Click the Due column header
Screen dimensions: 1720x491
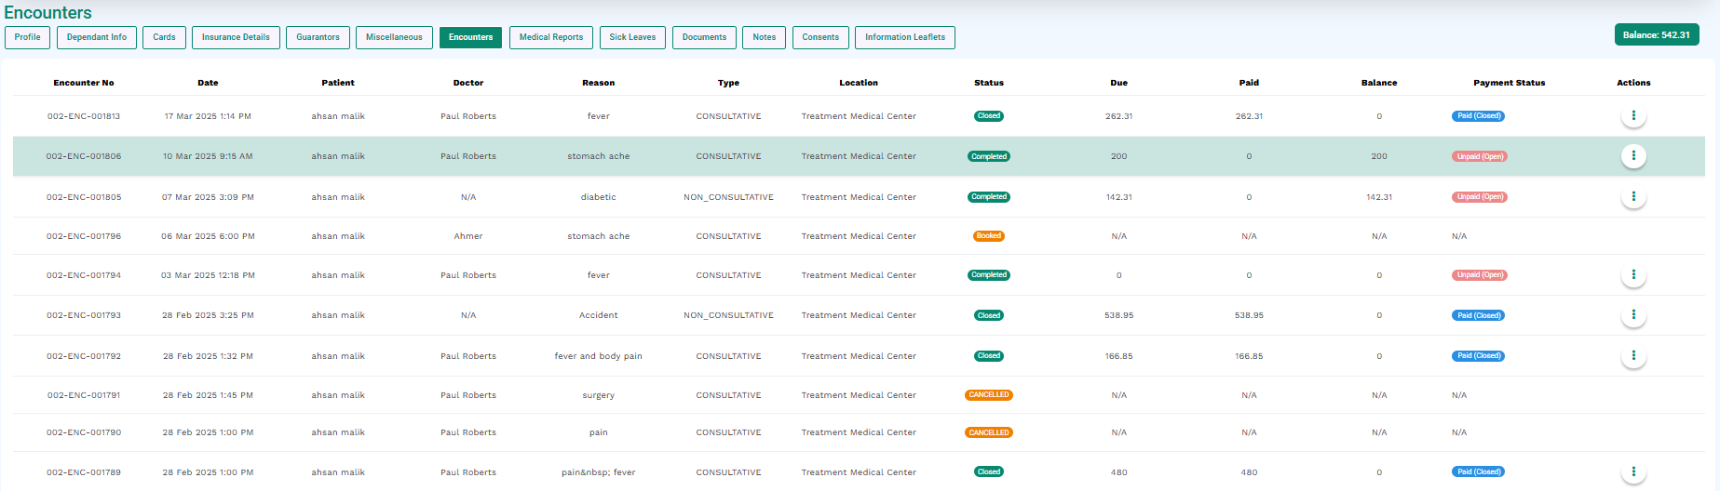(x=1118, y=83)
